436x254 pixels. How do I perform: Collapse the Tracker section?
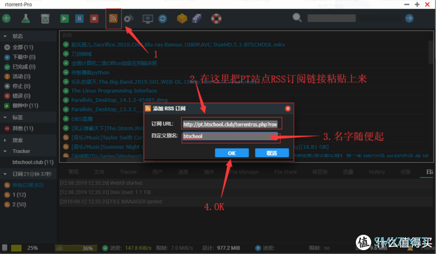[5, 151]
